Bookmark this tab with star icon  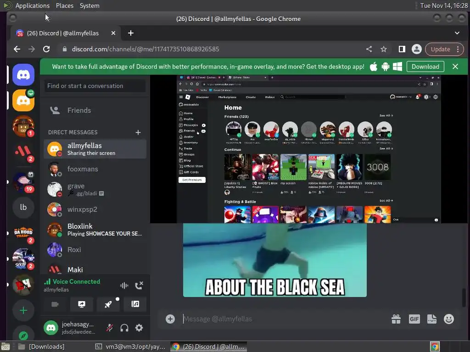coord(384,49)
